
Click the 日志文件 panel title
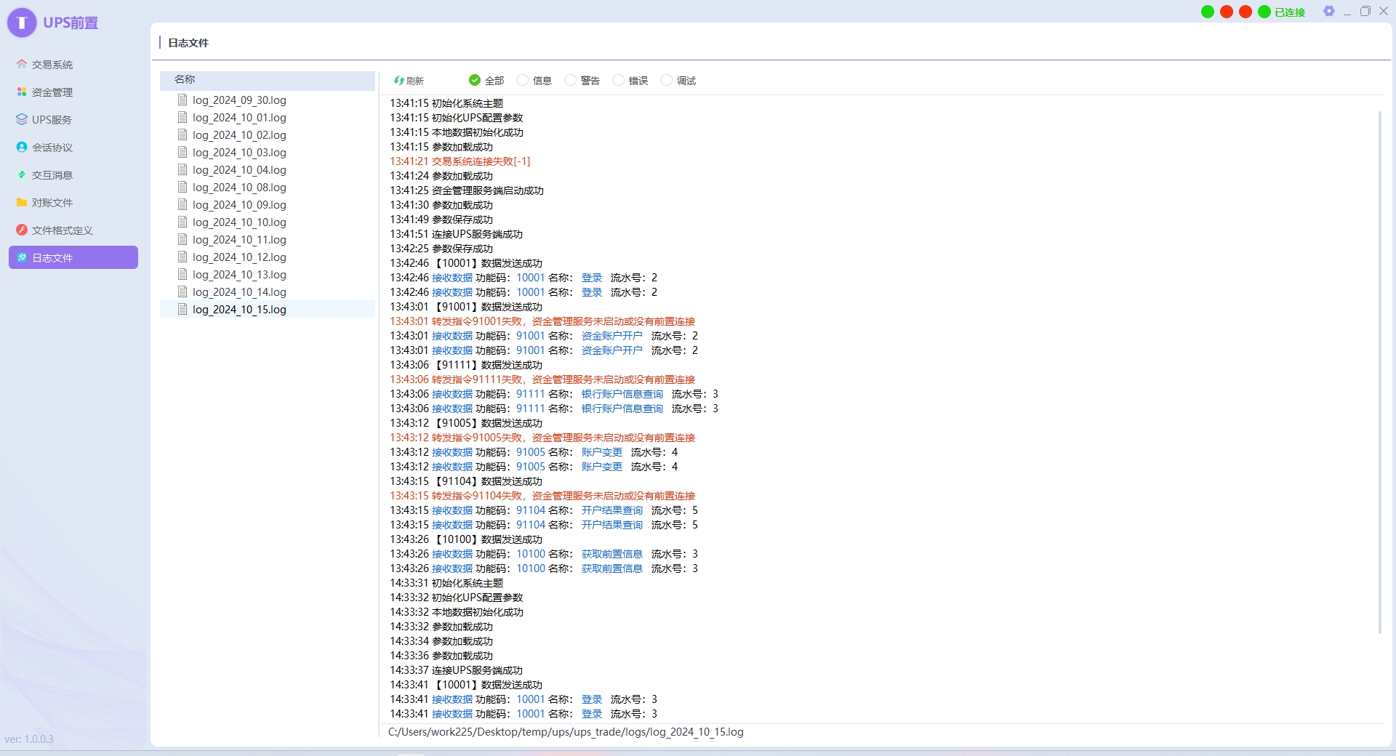click(x=188, y=43)
